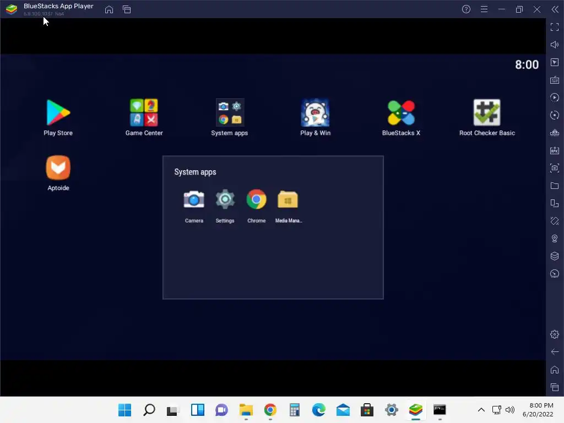The width and height of the screenshot is (564, 423).
Task: Click the cursor lock icon in sidebar
Action: 555,62
